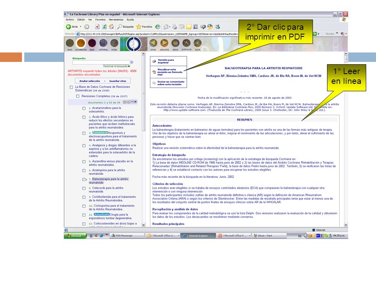Screen dimensions: 376x282
Task: Refresh the page with the browser refresh icon
Action: [x=104, y=27]
